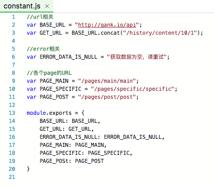Click the opening brace after module.exports
Screen dimensions: 214x186
click(83, 113)
